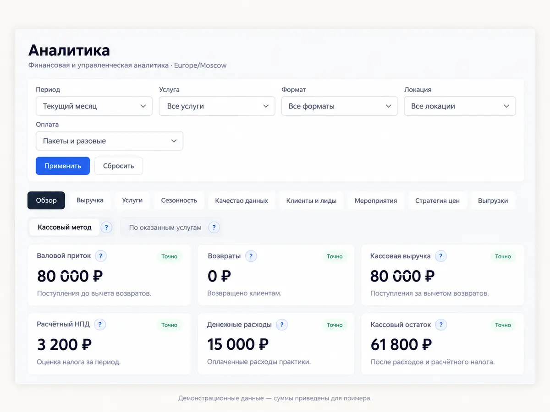Open the Сезонность tab

tap(179, 201)
